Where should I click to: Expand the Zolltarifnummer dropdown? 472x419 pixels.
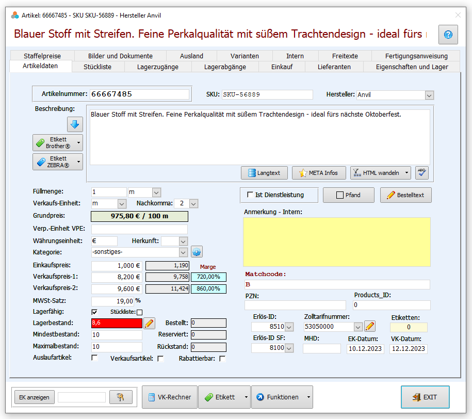(358, 327)
